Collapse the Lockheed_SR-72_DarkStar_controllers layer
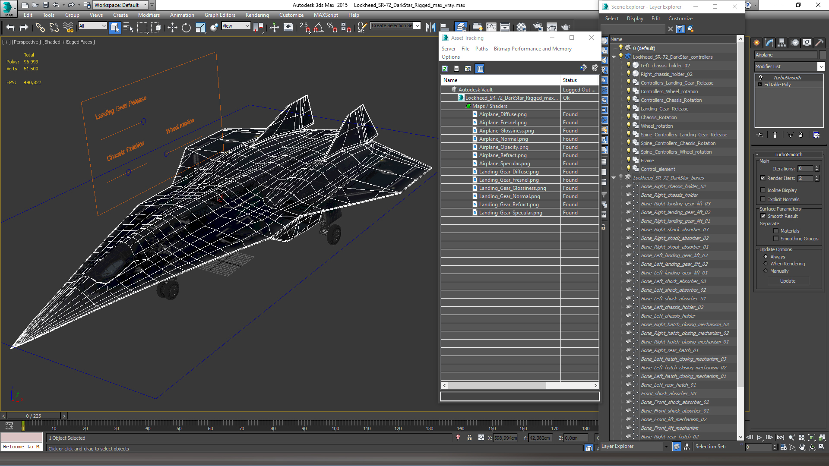 click(x=614, y=57)
